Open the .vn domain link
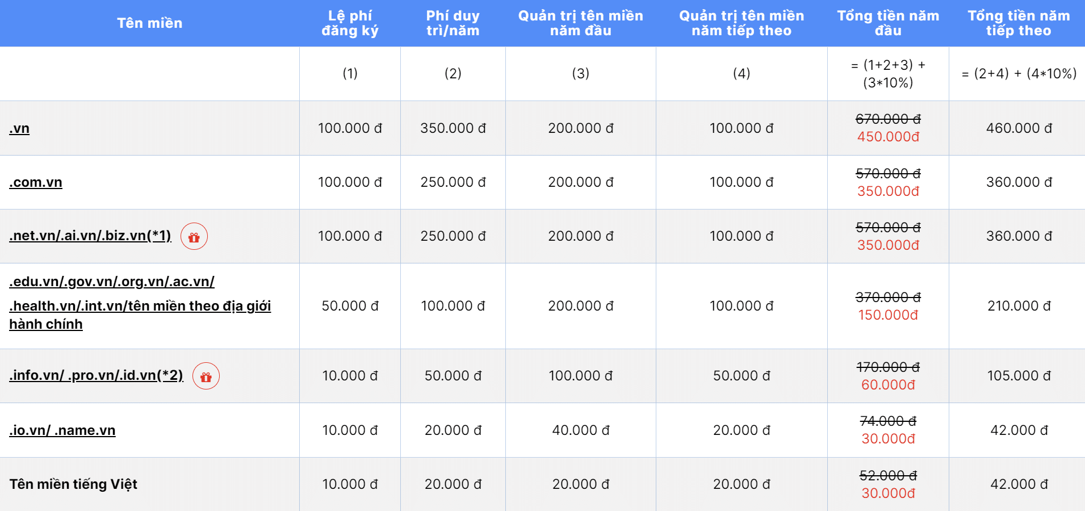This screenshot has width=1085, height=511. [19, 128]
